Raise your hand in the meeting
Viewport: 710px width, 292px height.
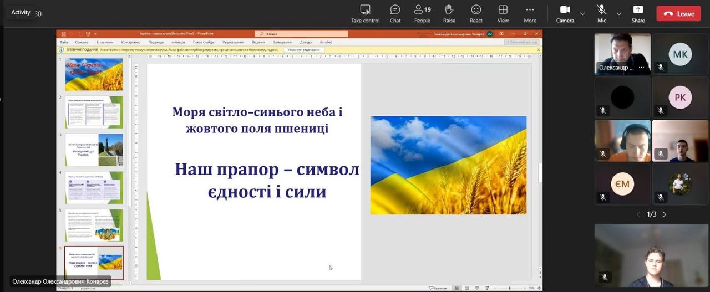tap(449, 14)
